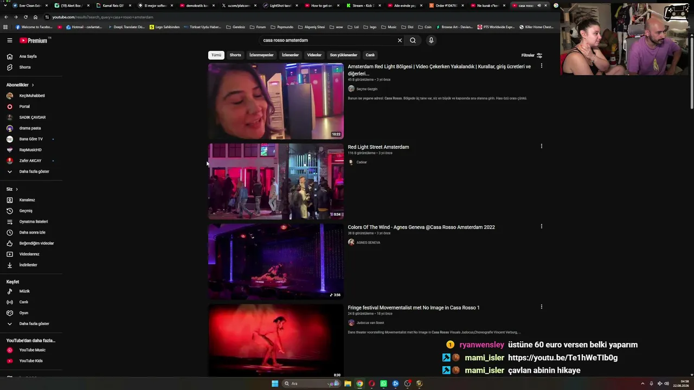Click the YouTube Premium logo

(34, 40)
